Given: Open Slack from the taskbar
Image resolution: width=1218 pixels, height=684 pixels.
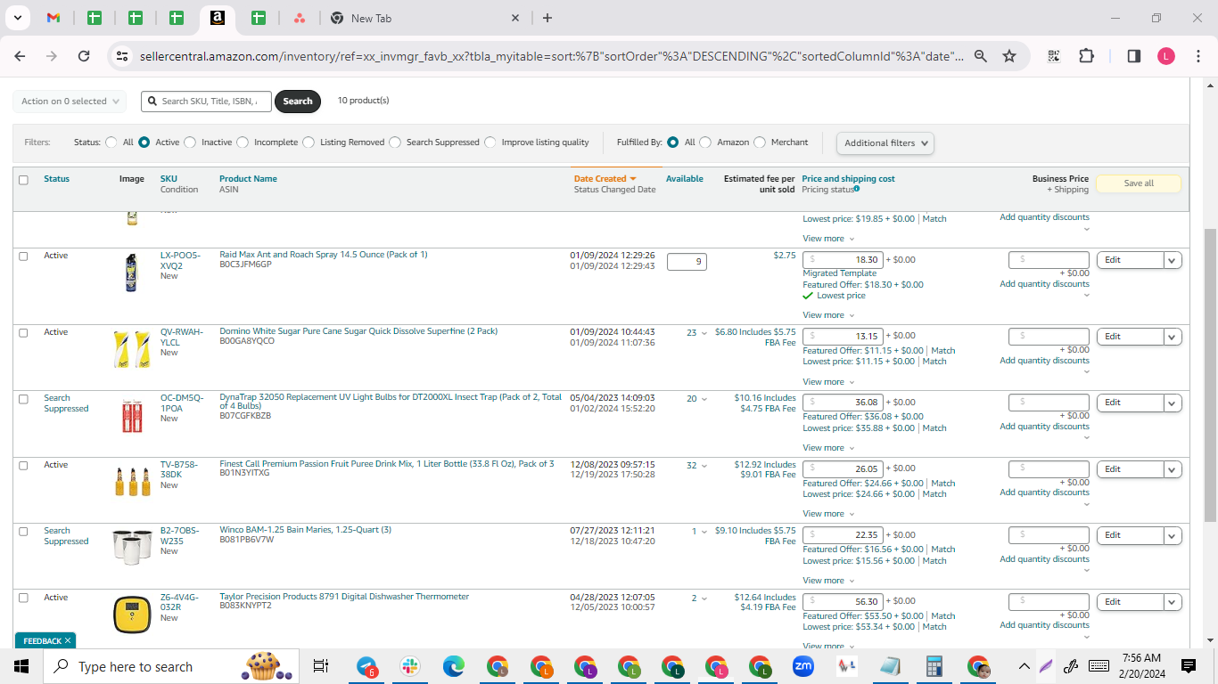Looking at the screenshot, I should click(410, 666).
